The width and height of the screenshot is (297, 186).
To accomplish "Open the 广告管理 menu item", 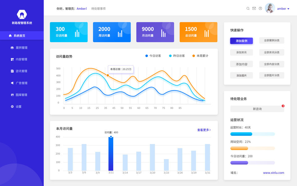I will tap(22, 83).
